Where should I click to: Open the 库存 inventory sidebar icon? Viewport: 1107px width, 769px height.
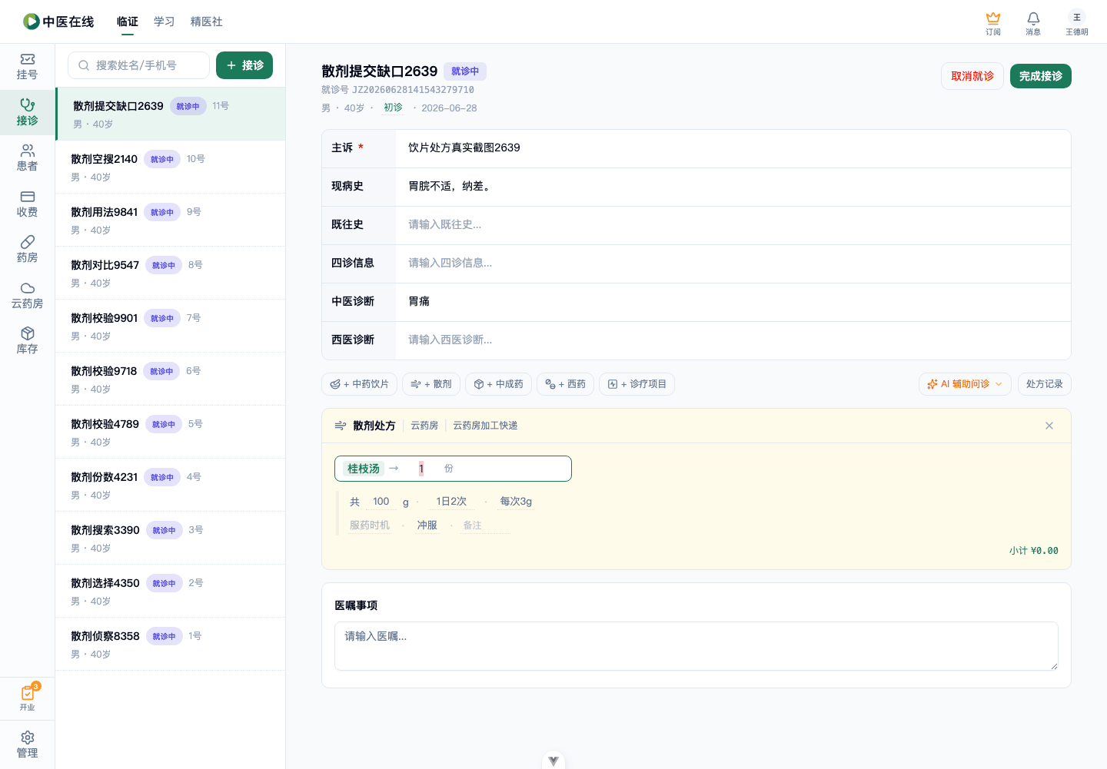coord(27,341)
